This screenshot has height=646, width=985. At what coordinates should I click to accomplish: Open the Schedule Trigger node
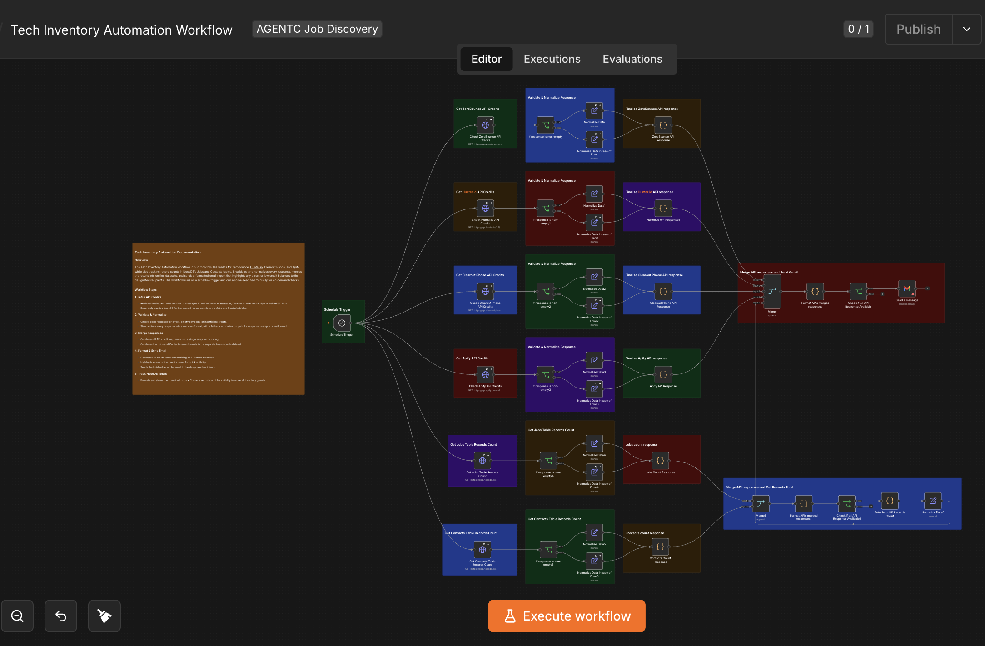pyautogui.click(x=342, y=323)
